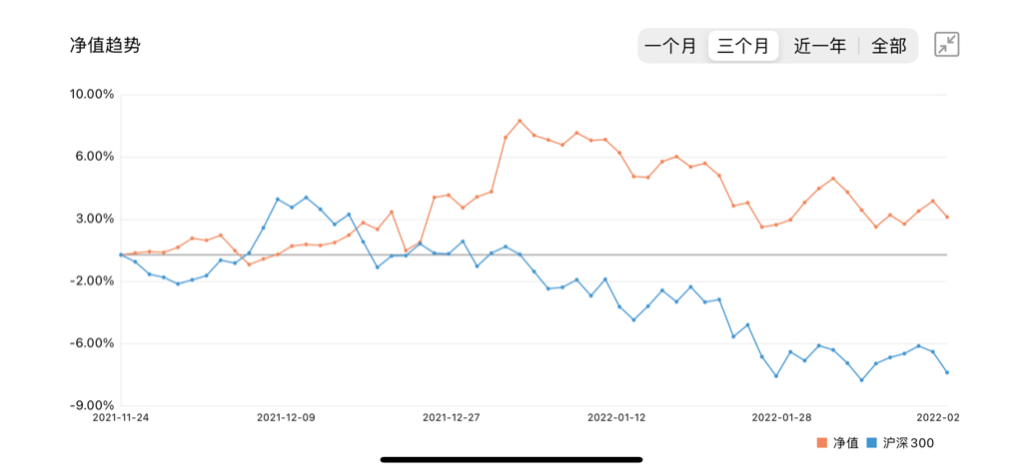Select the 一个月 time range
The image size is (1023, 473).
670,46
